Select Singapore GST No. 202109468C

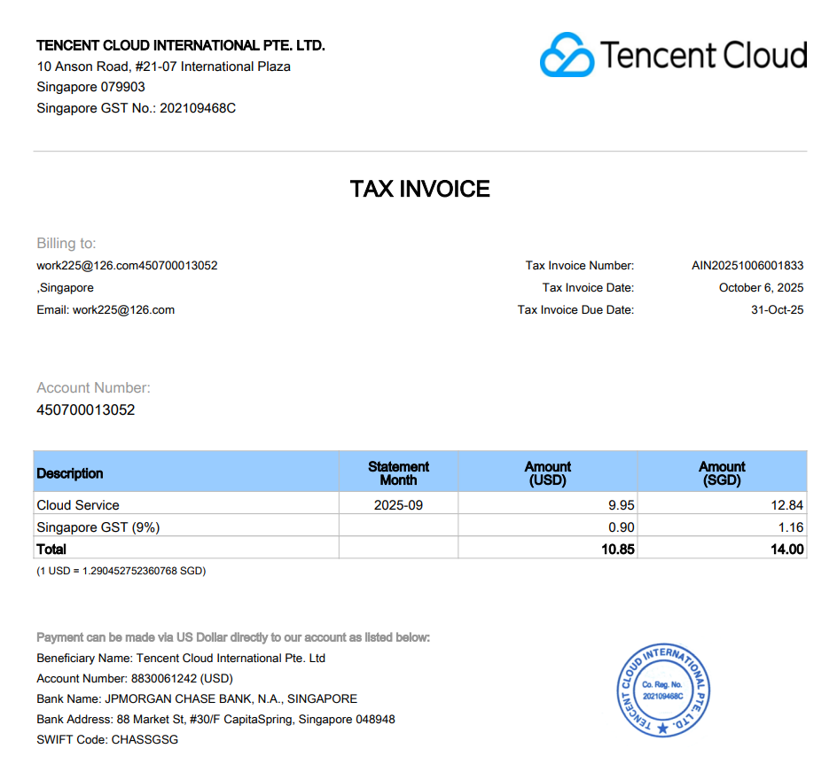coord(137,108)
